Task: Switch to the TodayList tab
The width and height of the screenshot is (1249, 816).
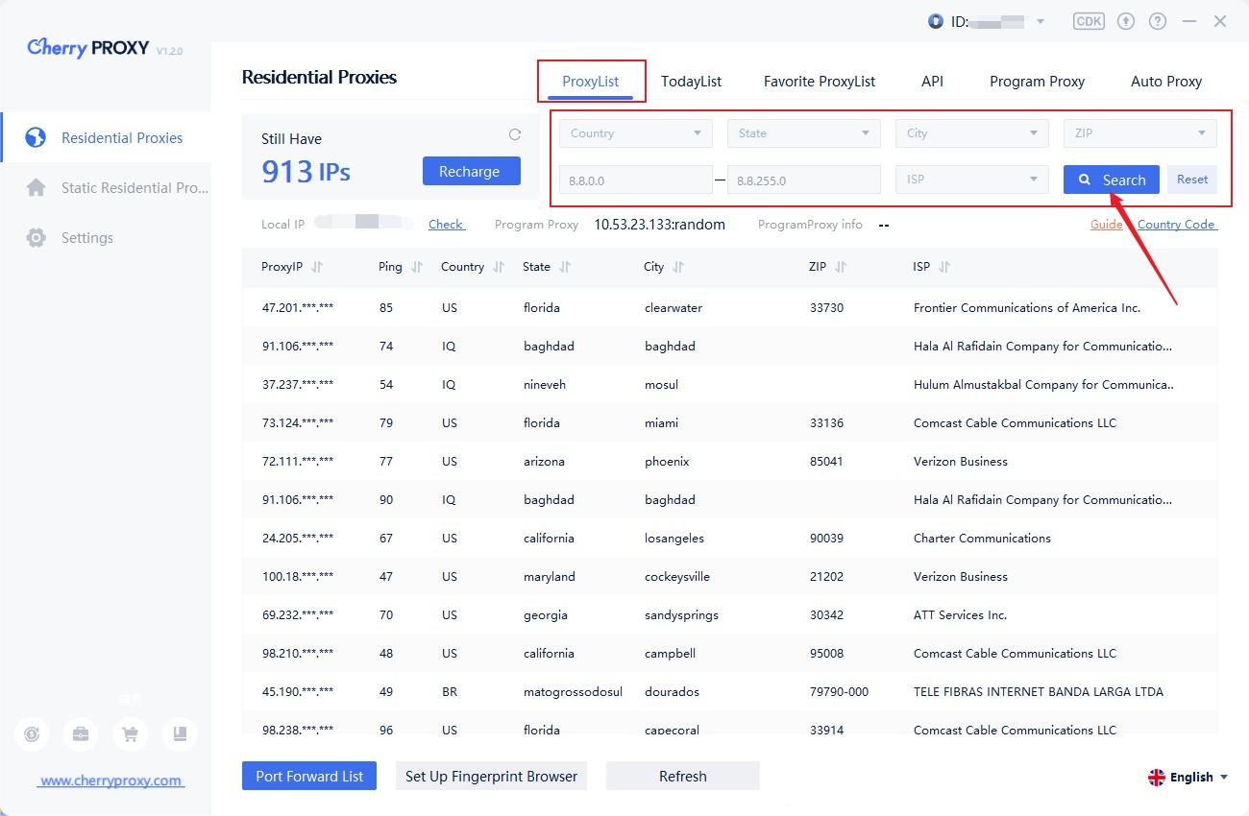Action: 691,82
